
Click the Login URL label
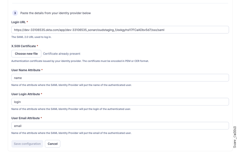click(x=18, y=22)
